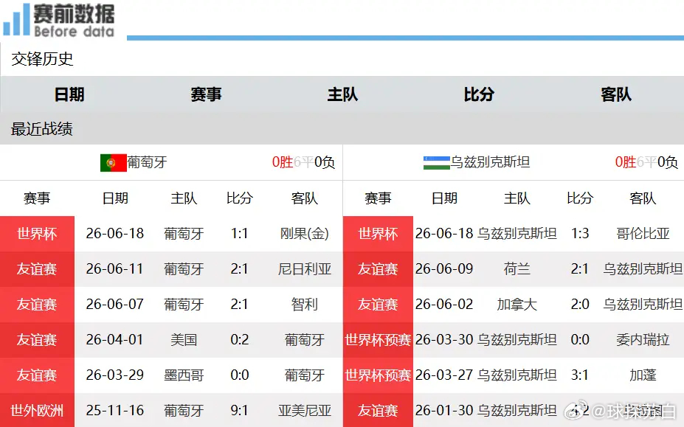Click the 友谊赛 tag for 26-06-11
The height and width of the screenshot is (427, 684).
[37, 269]
